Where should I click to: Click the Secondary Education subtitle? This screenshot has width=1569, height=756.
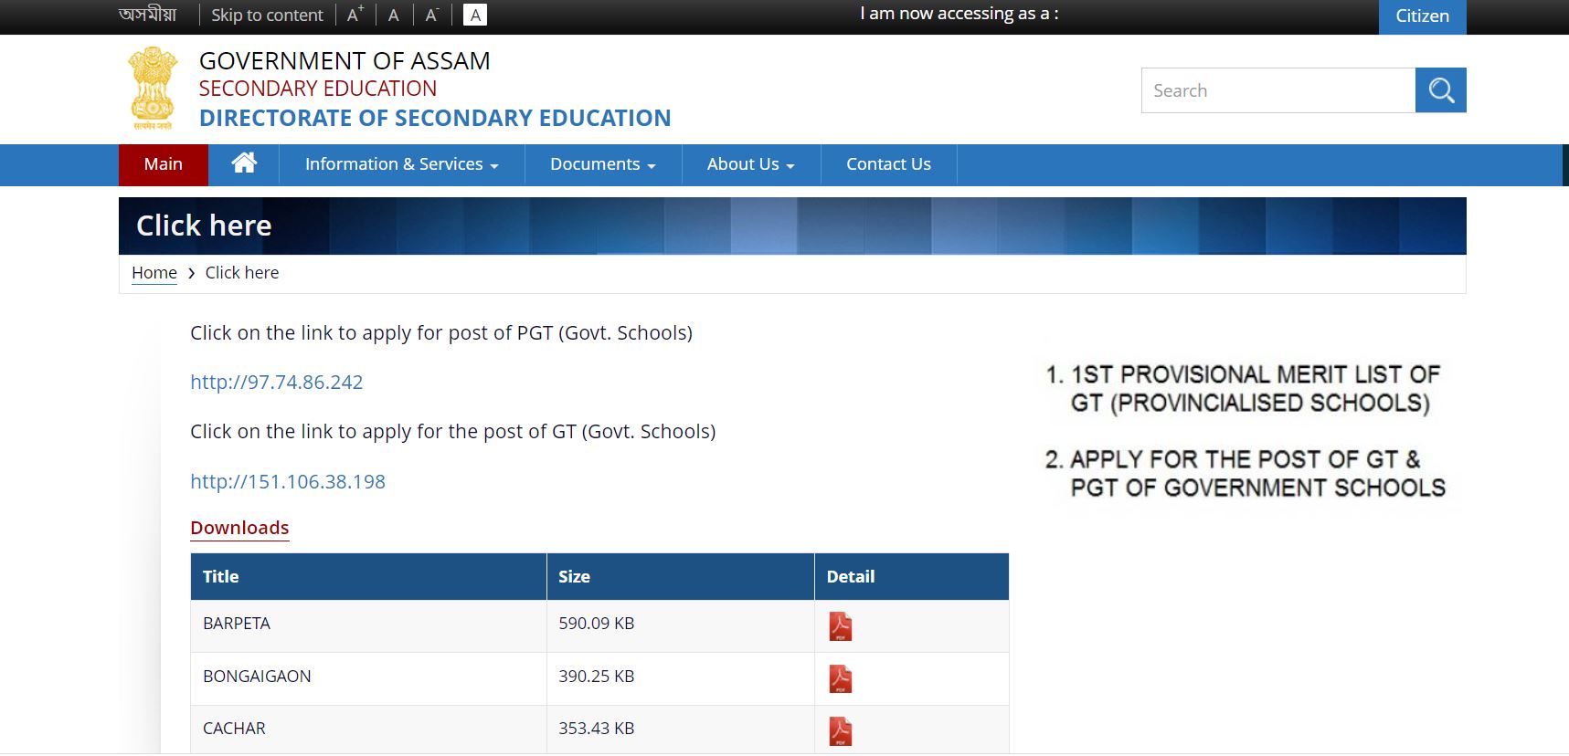point(318,89)
